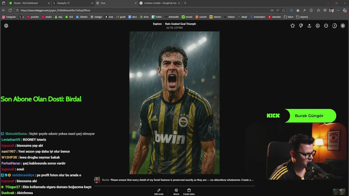The height and width of the screenshot is (196, 349).
Task: Share the image using the upload arrow icon
Action: [309, 26]
